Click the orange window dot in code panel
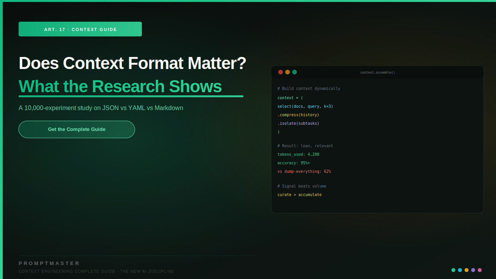The image size is (496, 279). 287,72
